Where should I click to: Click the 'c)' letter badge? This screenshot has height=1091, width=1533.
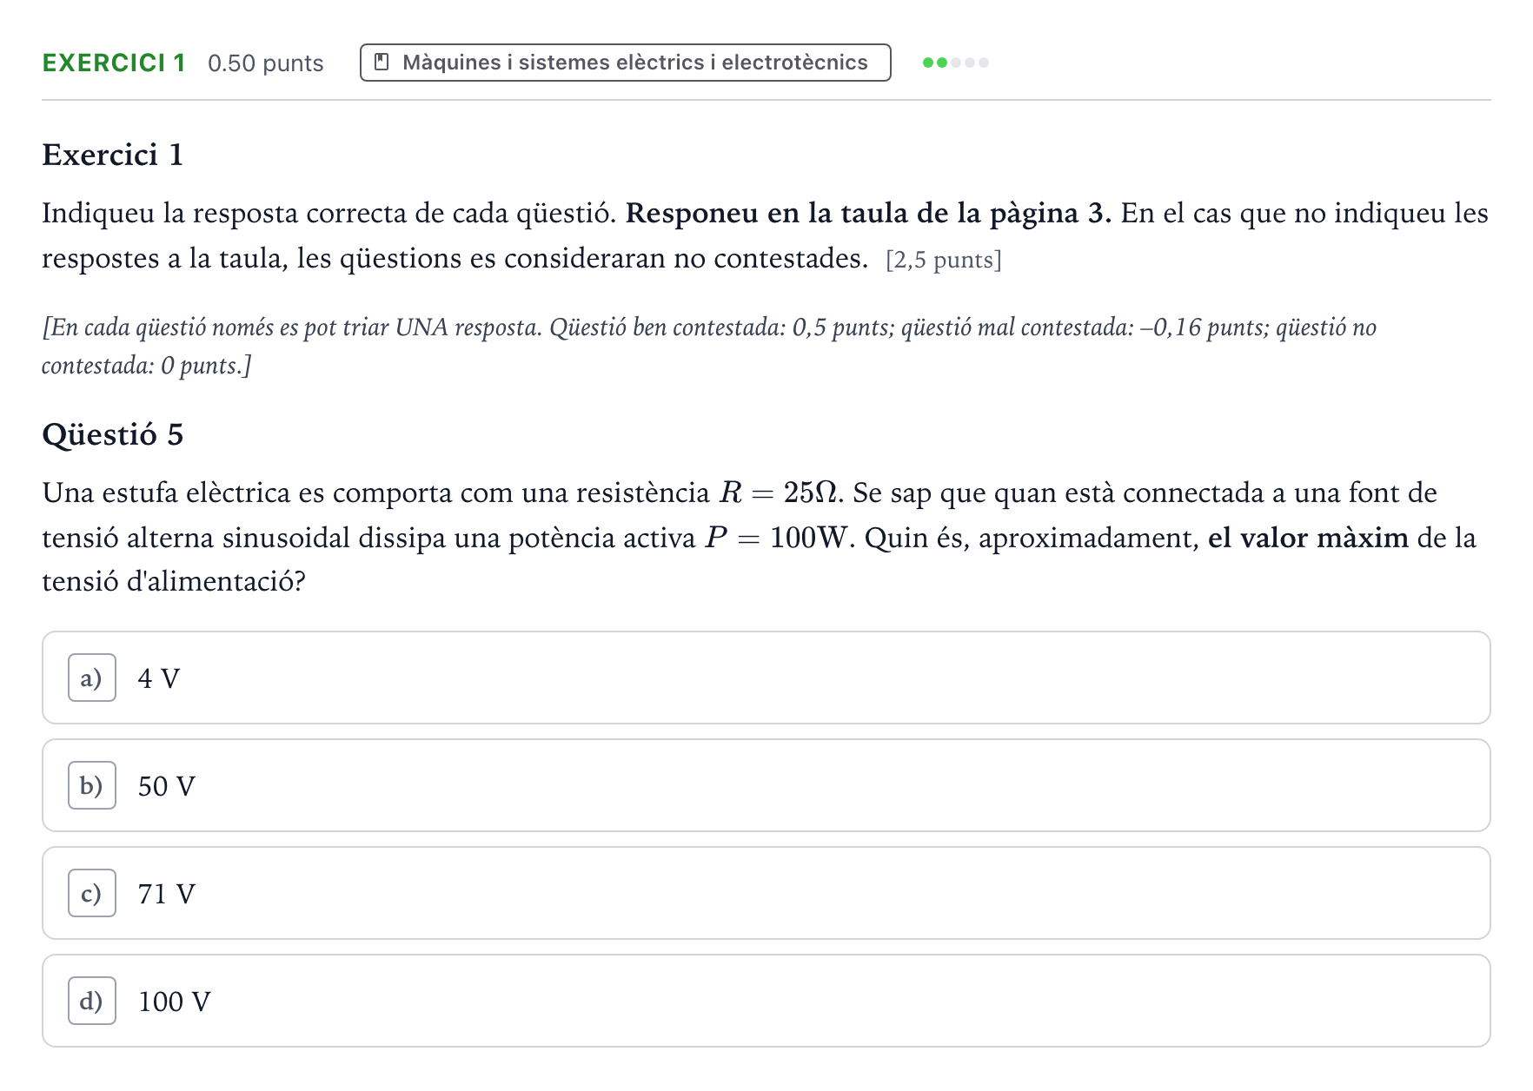coord(92,893)
